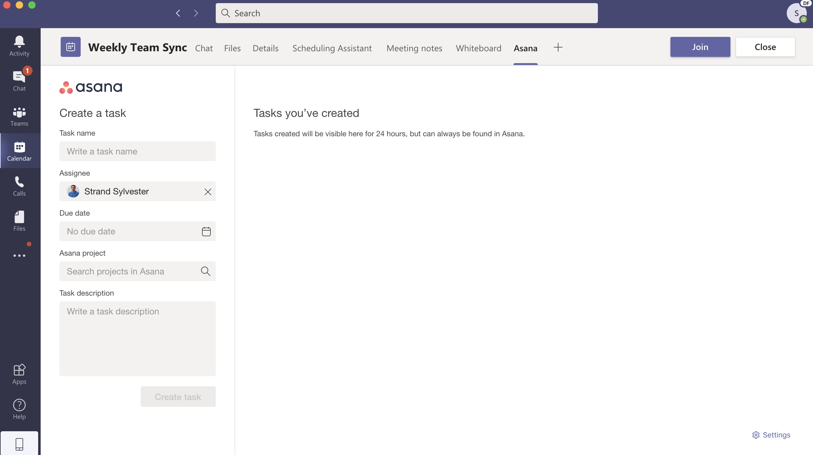Expand the search projects in Asana field

coord(138,271)
